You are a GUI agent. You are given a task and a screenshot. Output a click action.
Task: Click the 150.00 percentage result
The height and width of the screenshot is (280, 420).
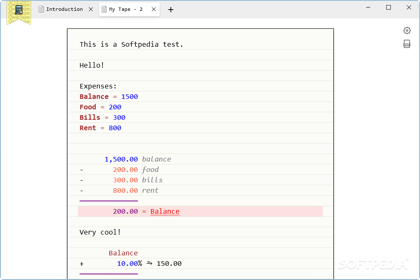pyautogui.click(x=169, y=264)
